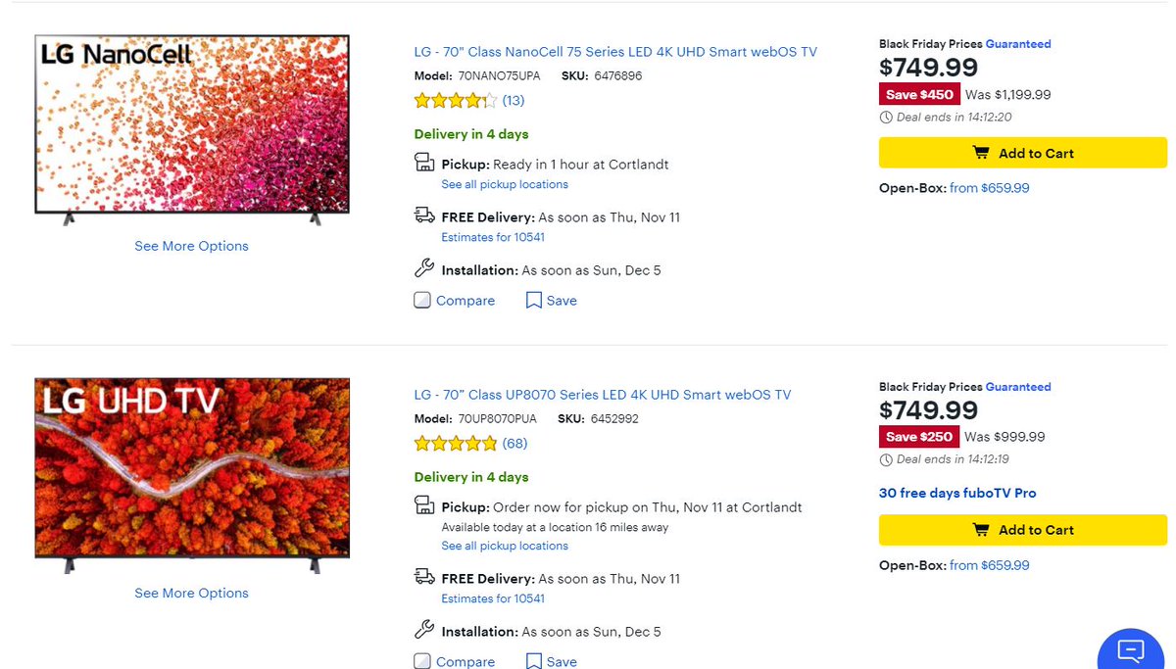Screen dimensions: 1176x669
Task: Check Compare box for UP8070 Series
Action: pyautogui.click(x=422, y=661)
